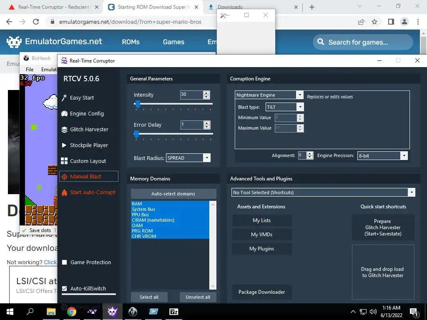The width and height of the screenshot is (427, 320).
Task: Click search for games field
Action: [x=363, y=42]
